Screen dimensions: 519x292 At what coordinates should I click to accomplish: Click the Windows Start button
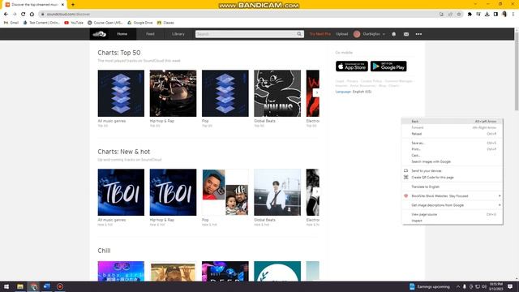pos(6,286)
